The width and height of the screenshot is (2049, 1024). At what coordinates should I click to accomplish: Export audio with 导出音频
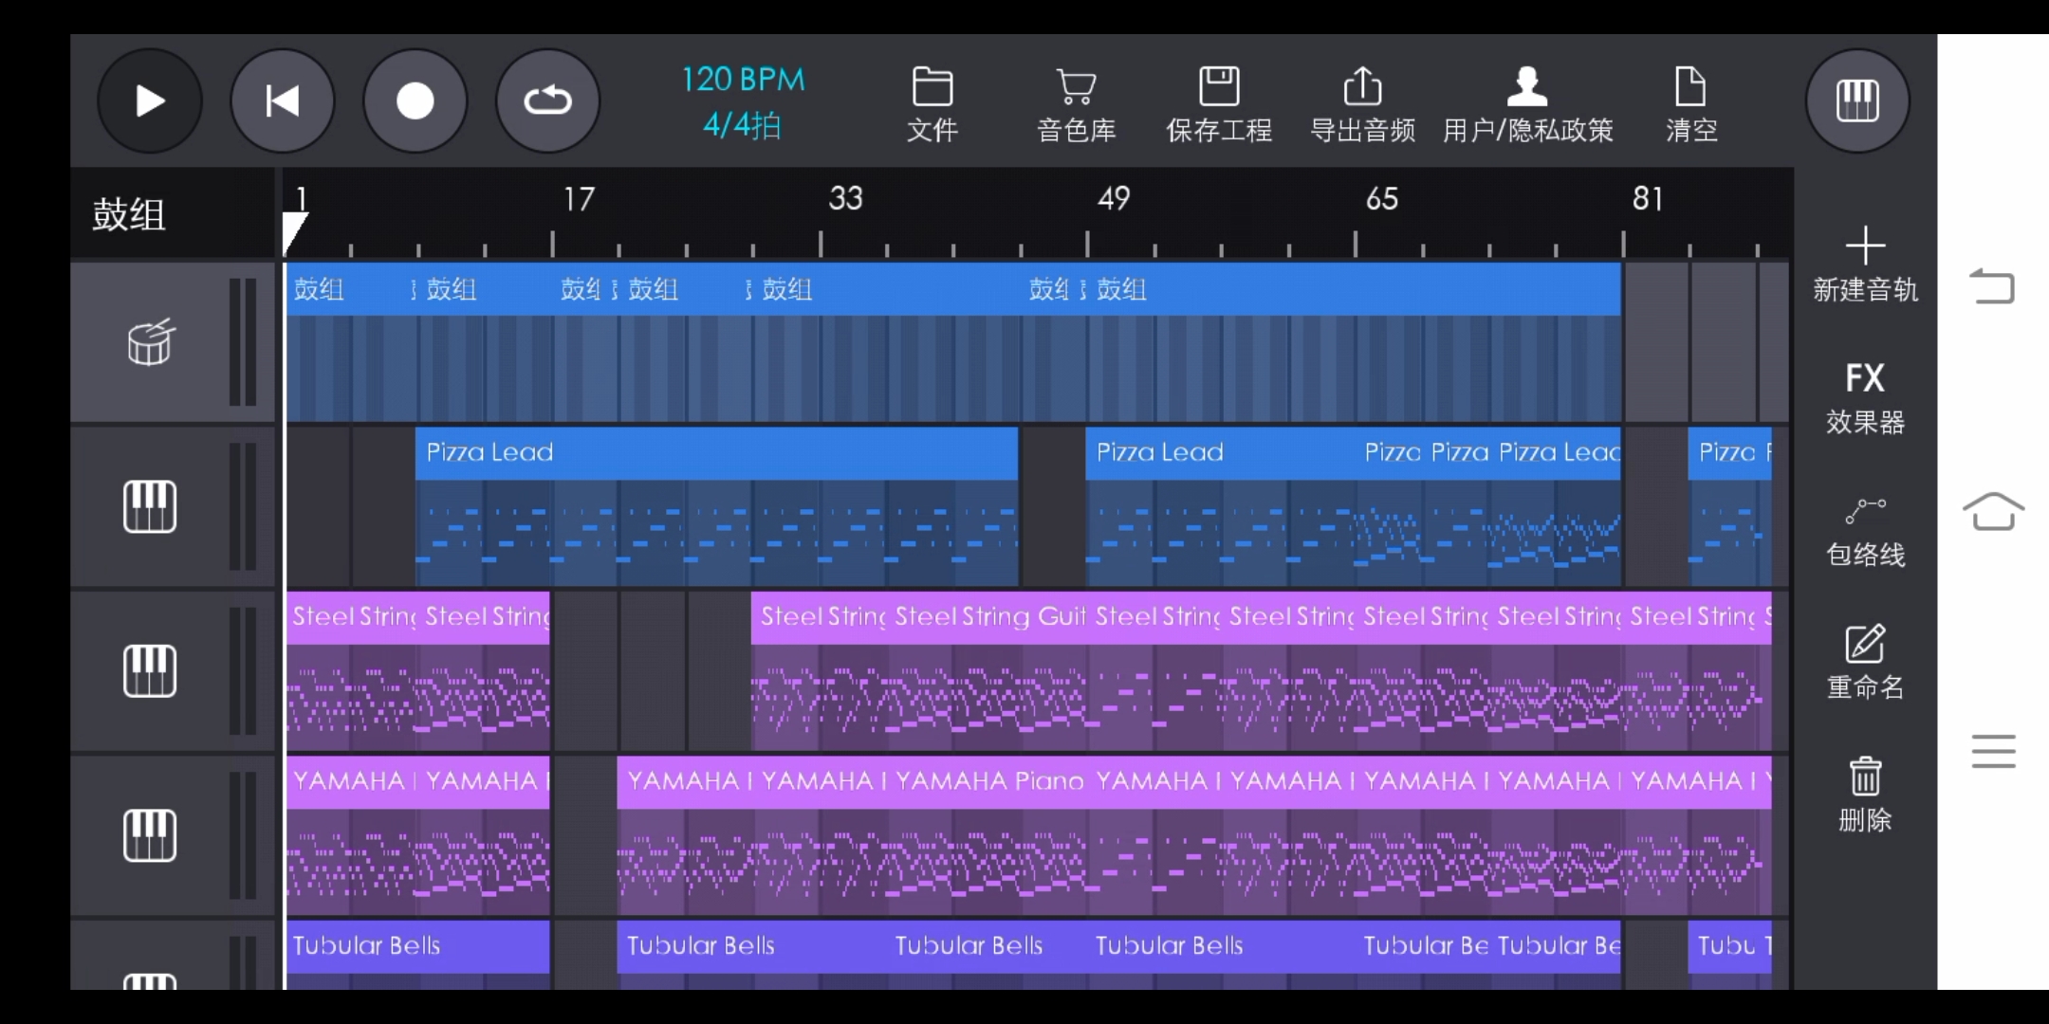(x=1363, y=104)
